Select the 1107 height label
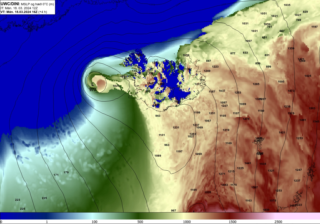Image resolution: width=320 pixels, height=224 pixels. coord(236,113)
